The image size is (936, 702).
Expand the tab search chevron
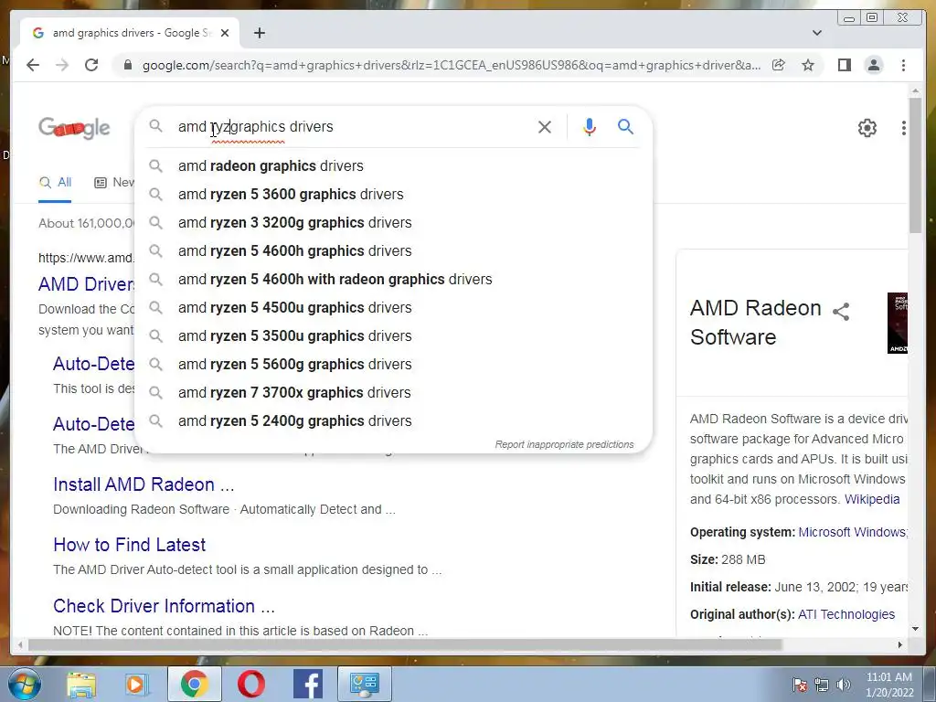tap(817, 33)
